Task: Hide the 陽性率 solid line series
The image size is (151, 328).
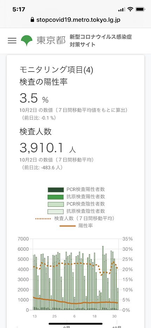Action: click(x=76, y=226)
